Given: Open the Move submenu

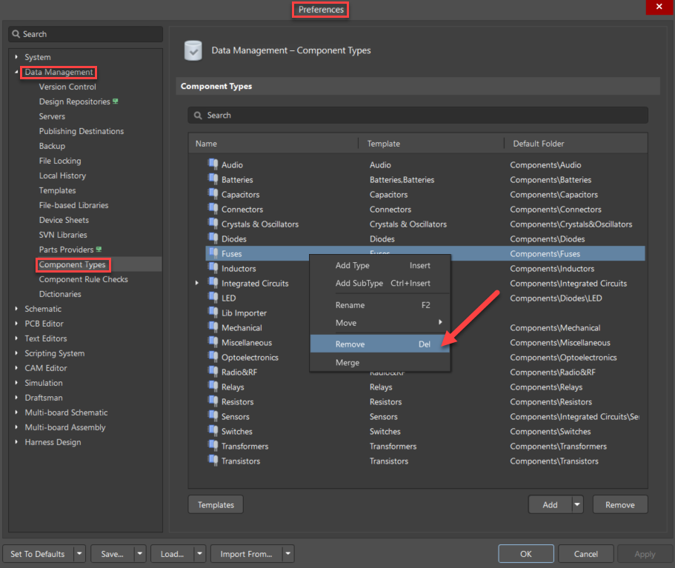Looking at the screenshot, I should 380,323.
